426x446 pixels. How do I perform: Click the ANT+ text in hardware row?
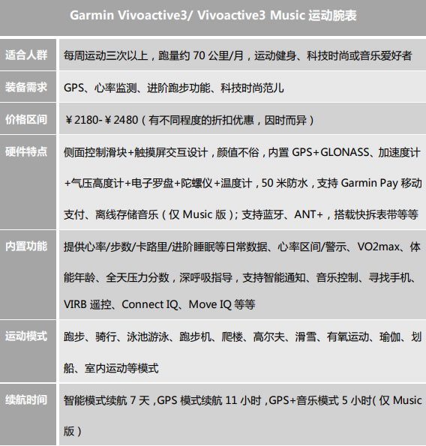point(309,214)
